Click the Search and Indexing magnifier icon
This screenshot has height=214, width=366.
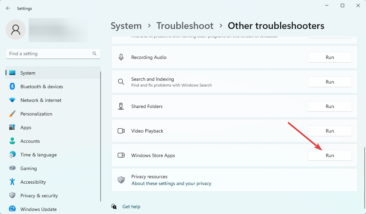pyautogui.click(x=121, y=82)
